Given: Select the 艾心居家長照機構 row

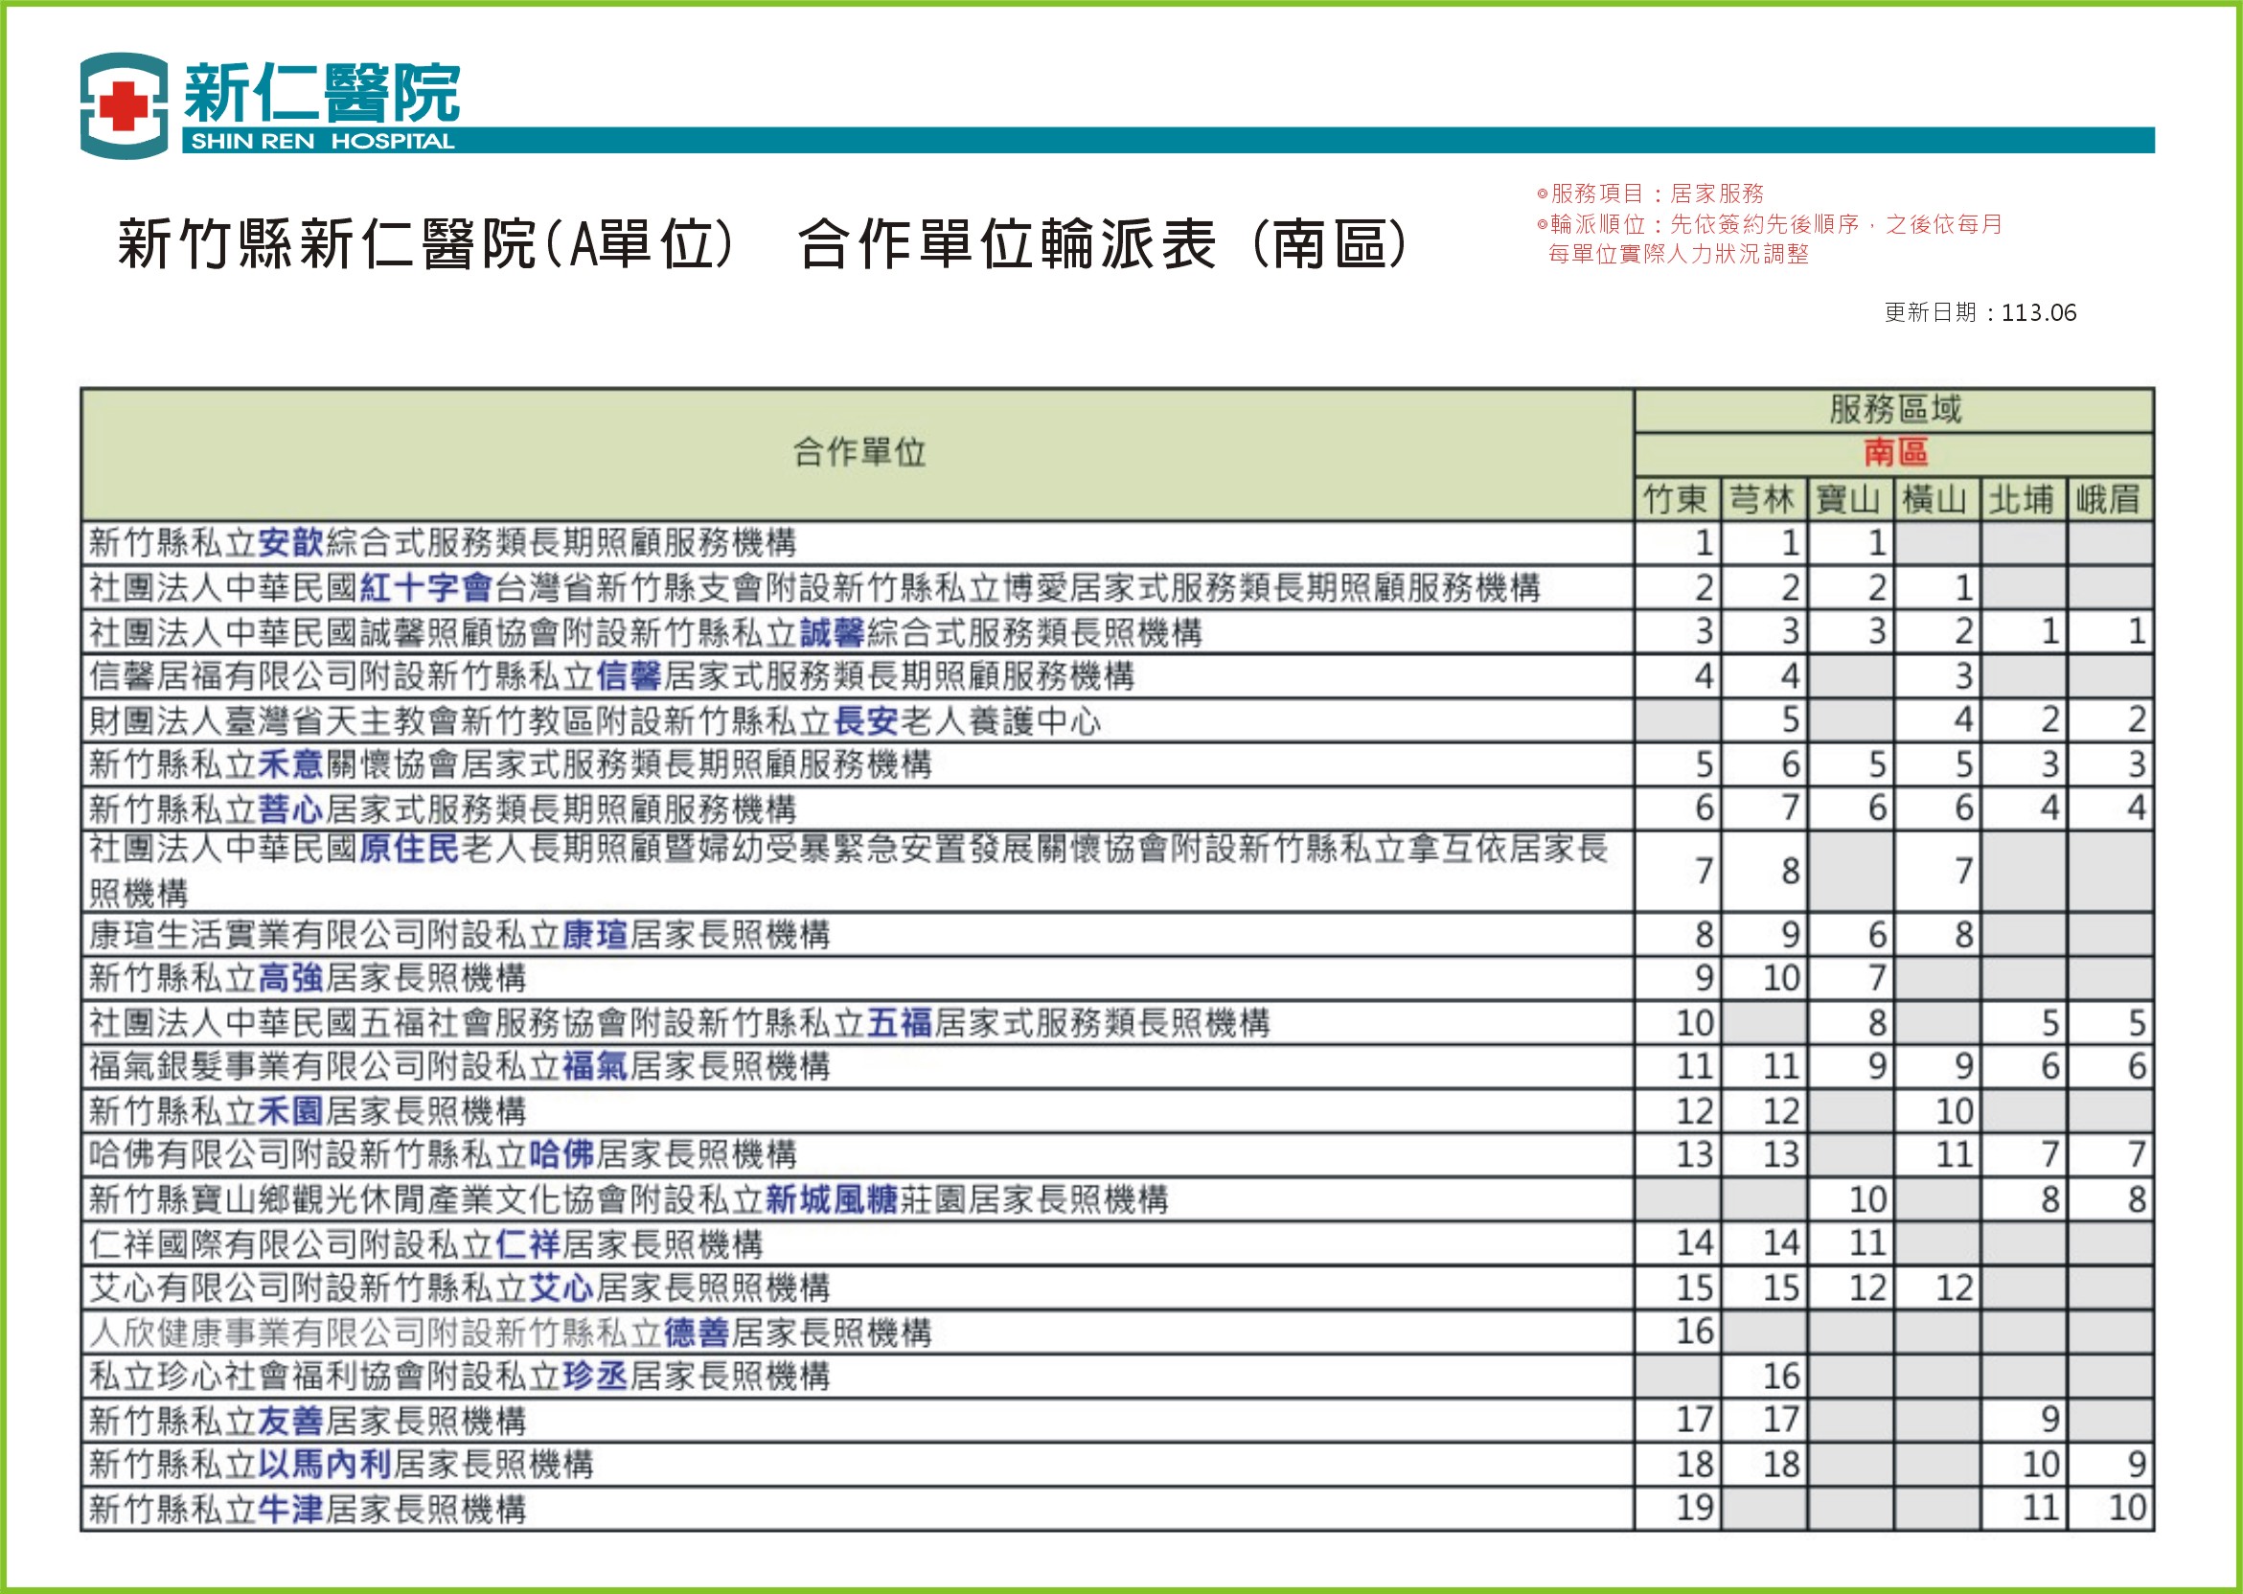Looking at the screenshot, I should click(1118, 1287).
